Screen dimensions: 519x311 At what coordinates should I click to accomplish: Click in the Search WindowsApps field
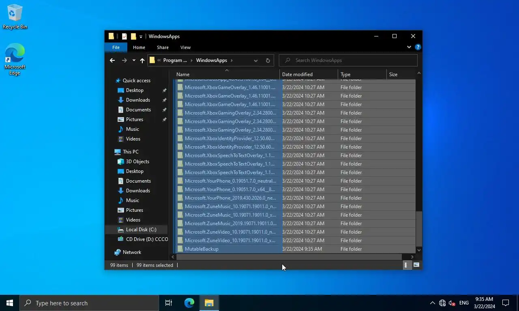[348, 60]
